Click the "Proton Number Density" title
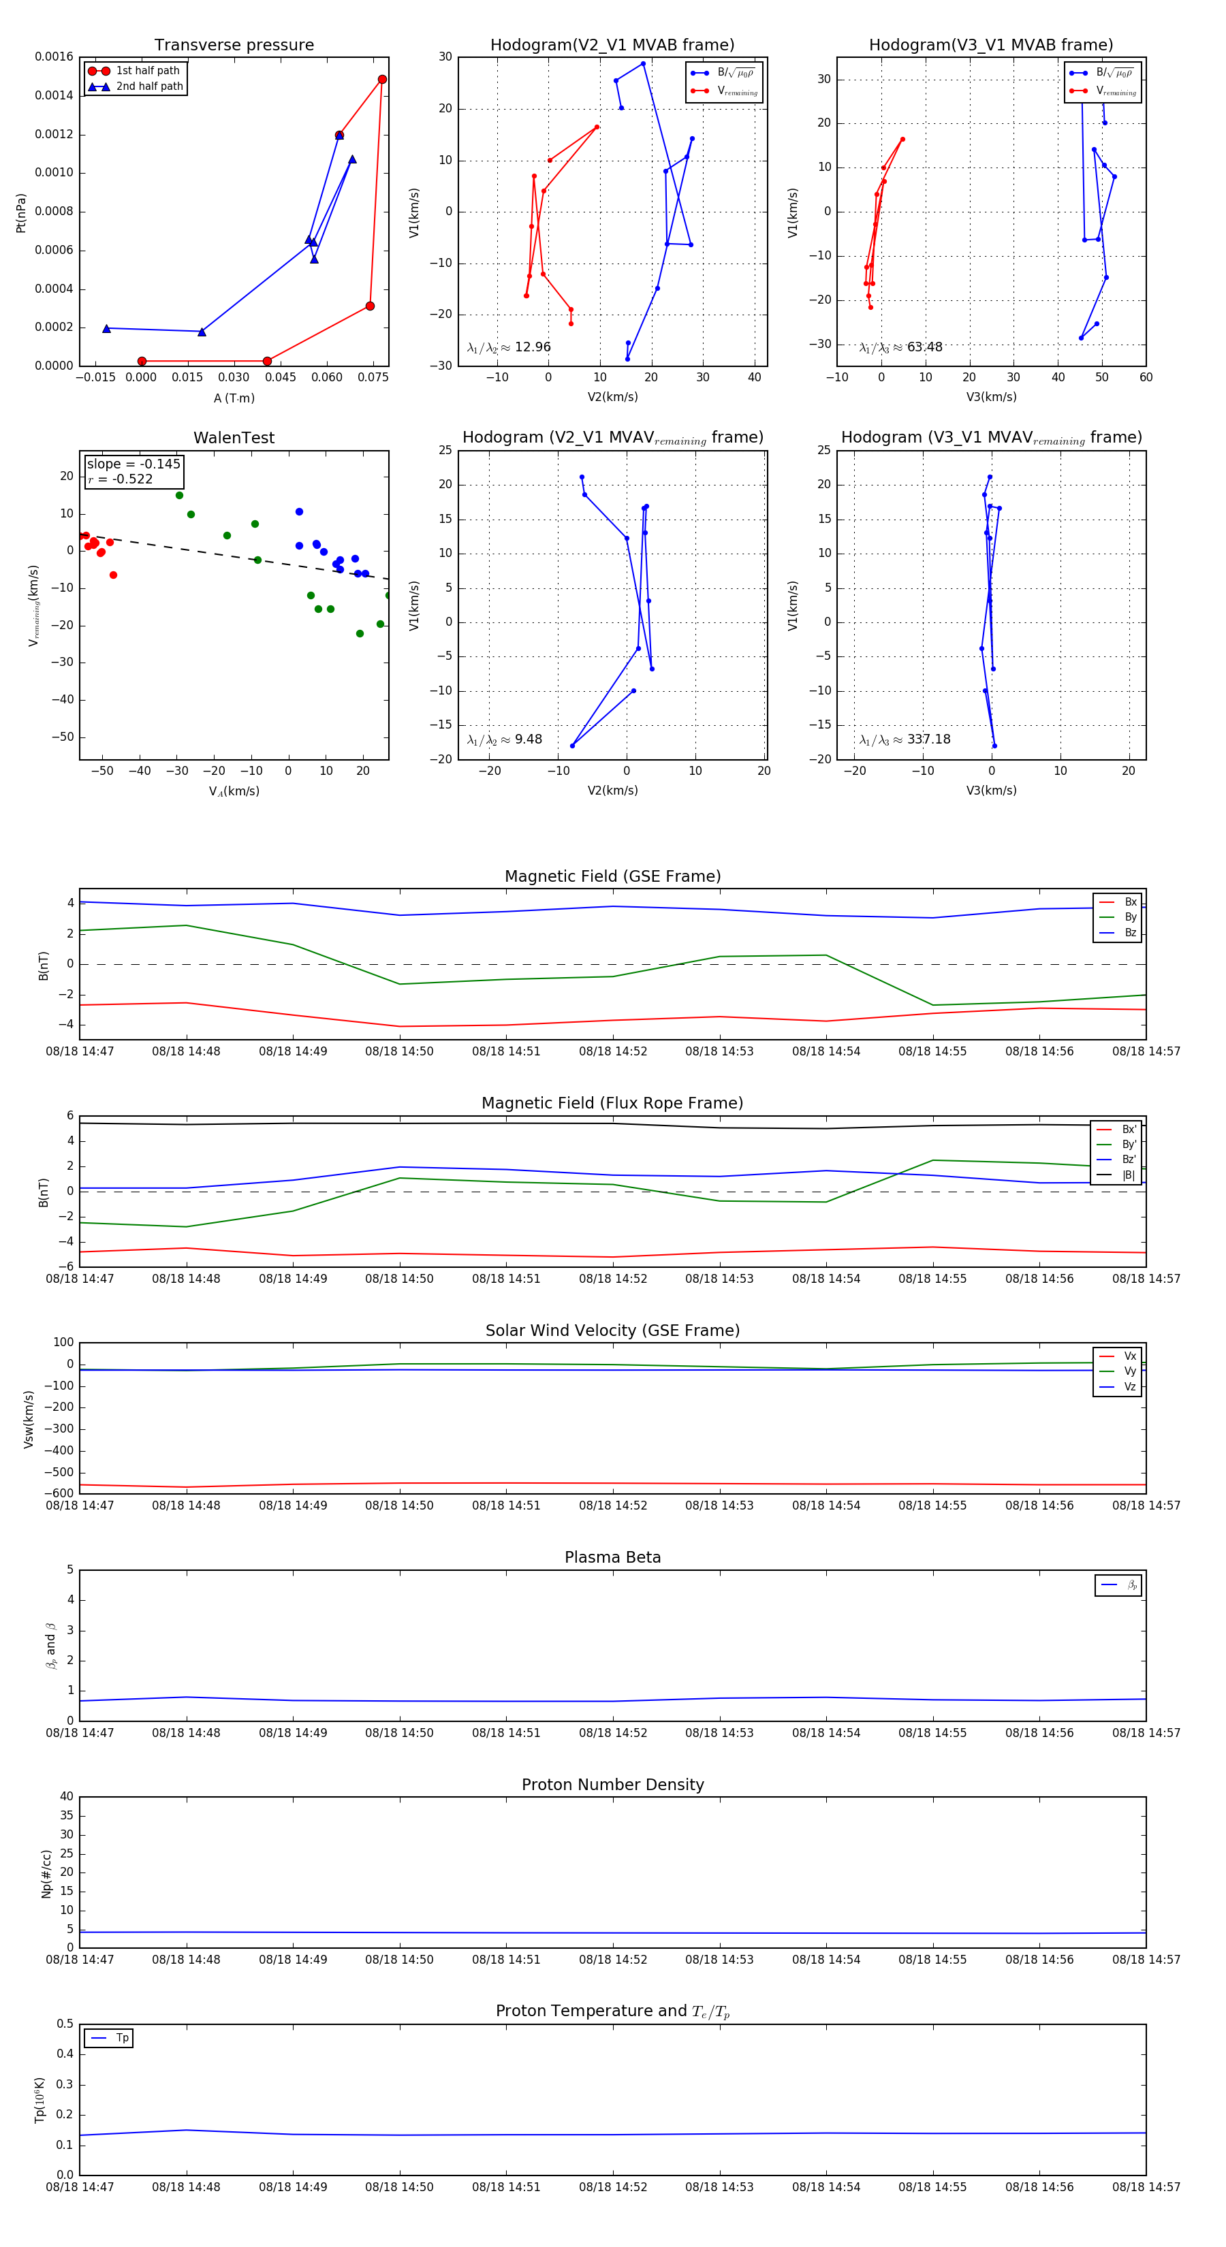This screenshot has width=1226, height=2247. point(612,1785)
